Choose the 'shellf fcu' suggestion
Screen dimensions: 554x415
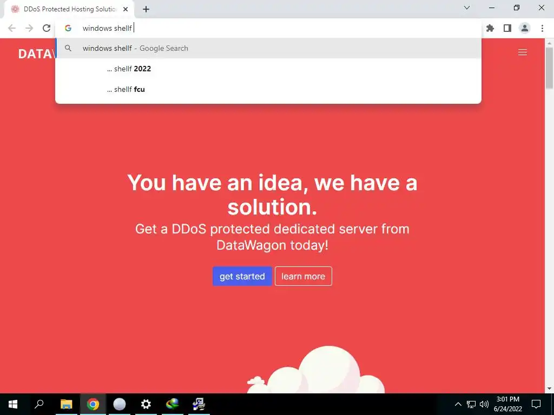click(268, 89)
